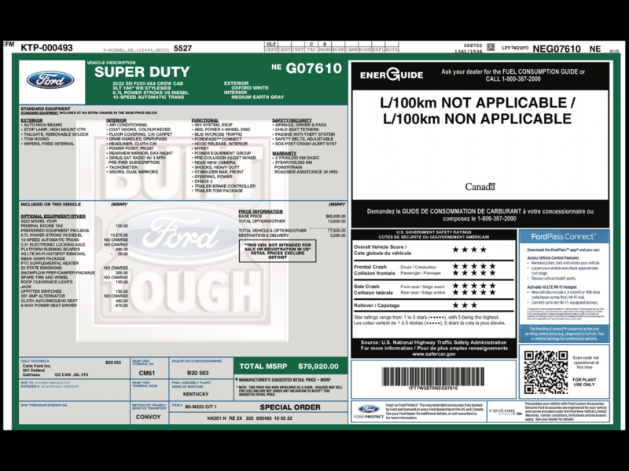This screenshot has height=471, width=629.
Task: Click the TOTAL MSRP $79,920.00 banner
Action: pos(290,366)
